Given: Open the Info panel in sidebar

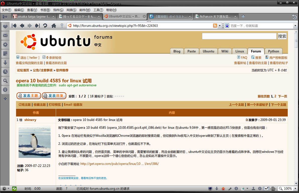Looking at the screenshot, I should coord(5,90).
